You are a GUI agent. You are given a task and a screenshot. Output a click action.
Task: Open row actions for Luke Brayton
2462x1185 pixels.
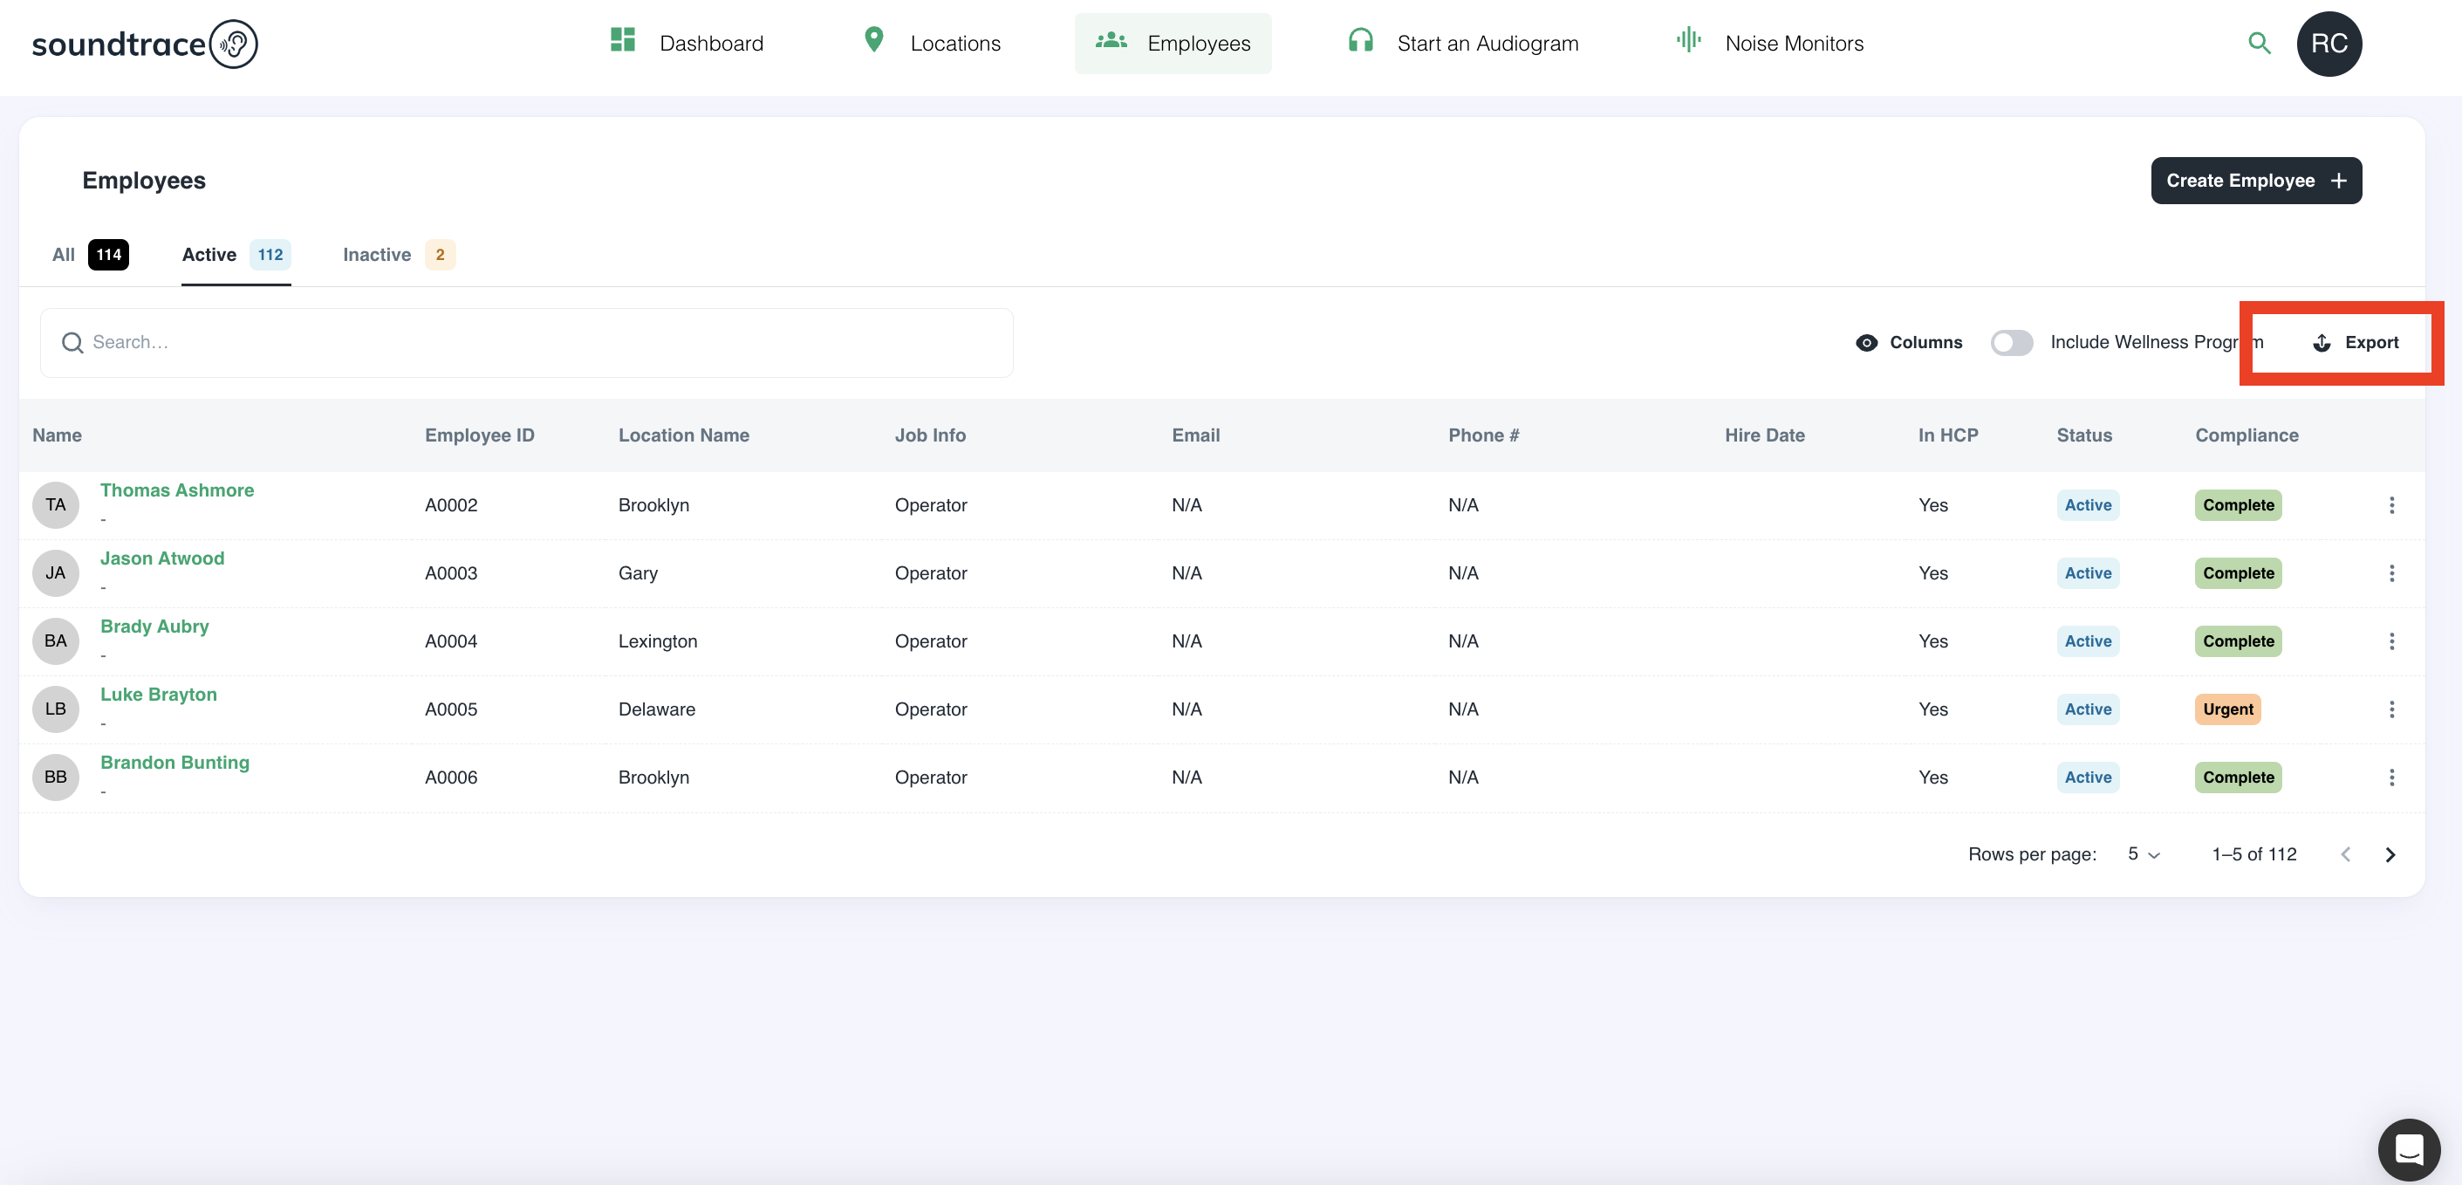tap(2391, 709)
